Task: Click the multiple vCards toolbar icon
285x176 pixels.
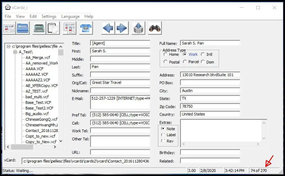Action: [69, 28]
